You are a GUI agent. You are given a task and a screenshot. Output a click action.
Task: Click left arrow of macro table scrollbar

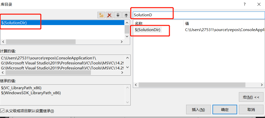coord(136,85)
